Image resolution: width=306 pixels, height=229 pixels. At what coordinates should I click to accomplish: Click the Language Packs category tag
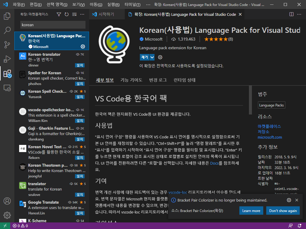271,105
